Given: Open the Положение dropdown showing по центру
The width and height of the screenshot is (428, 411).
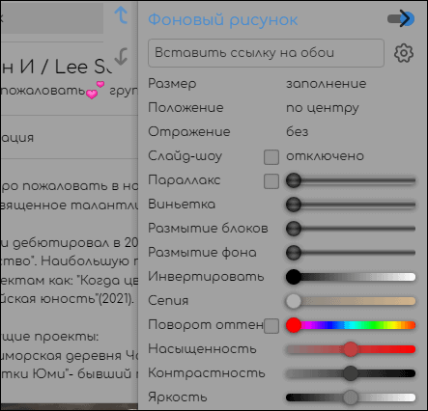Looking at the screenshot, I should (323, 108).
